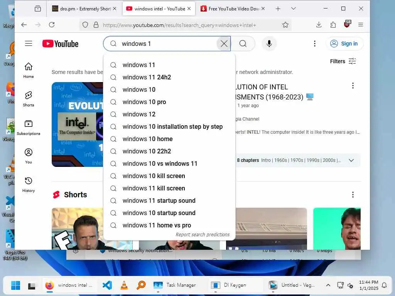Sign in to YouTube
The width and height of the screenshot is (395, 296).
coord(344,44)
